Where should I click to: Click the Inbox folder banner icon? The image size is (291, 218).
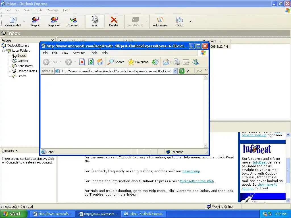[3, 33]
